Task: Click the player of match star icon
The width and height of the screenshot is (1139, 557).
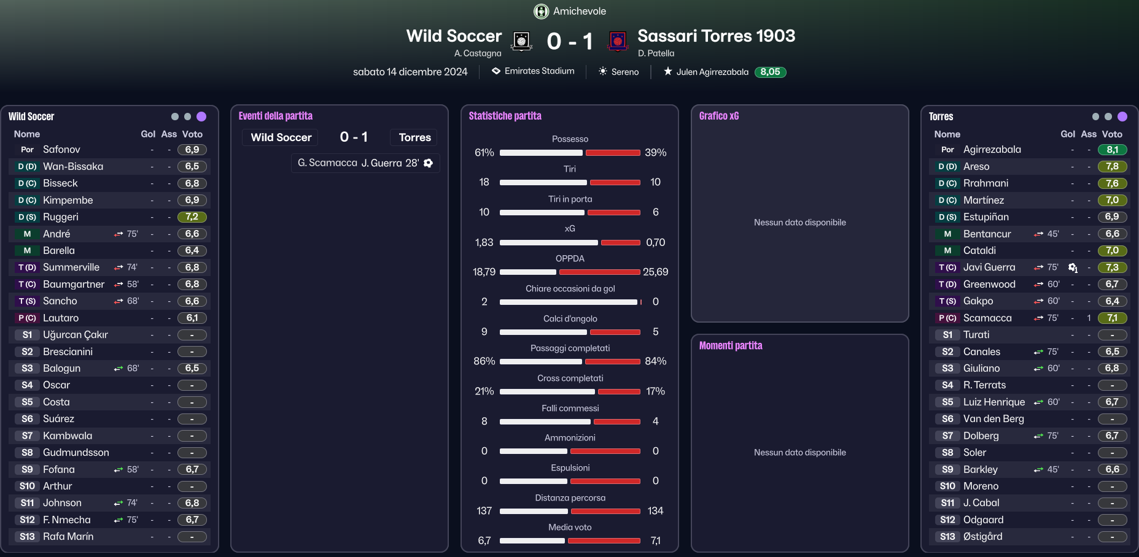Action: coord(668,71)
